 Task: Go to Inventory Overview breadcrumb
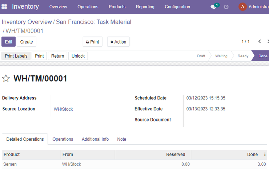click(x=27, y=22)
